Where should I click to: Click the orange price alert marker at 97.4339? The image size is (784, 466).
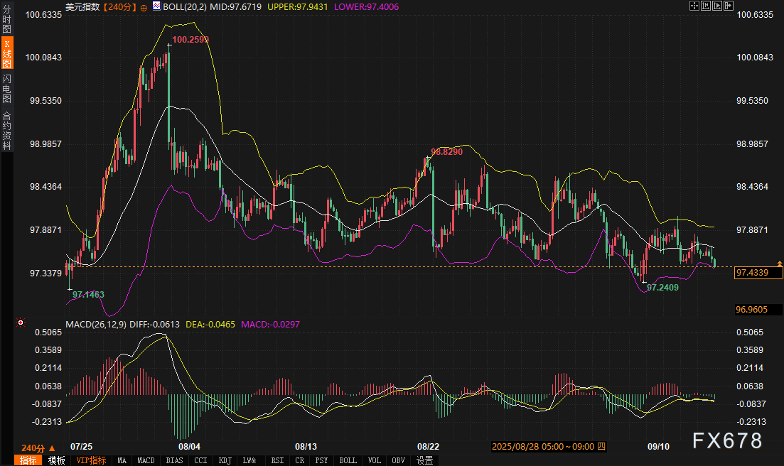(x=779, y=264)
